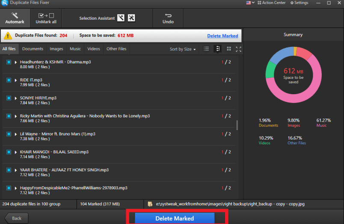Toggle checkbox for SONIYE HIRIYE.mp3 group

point(9,98)
